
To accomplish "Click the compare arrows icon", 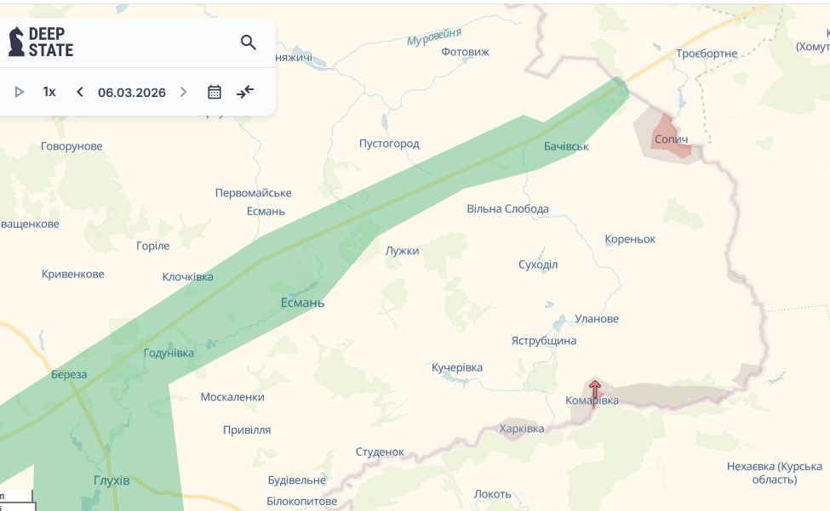I will click(245, 92).
